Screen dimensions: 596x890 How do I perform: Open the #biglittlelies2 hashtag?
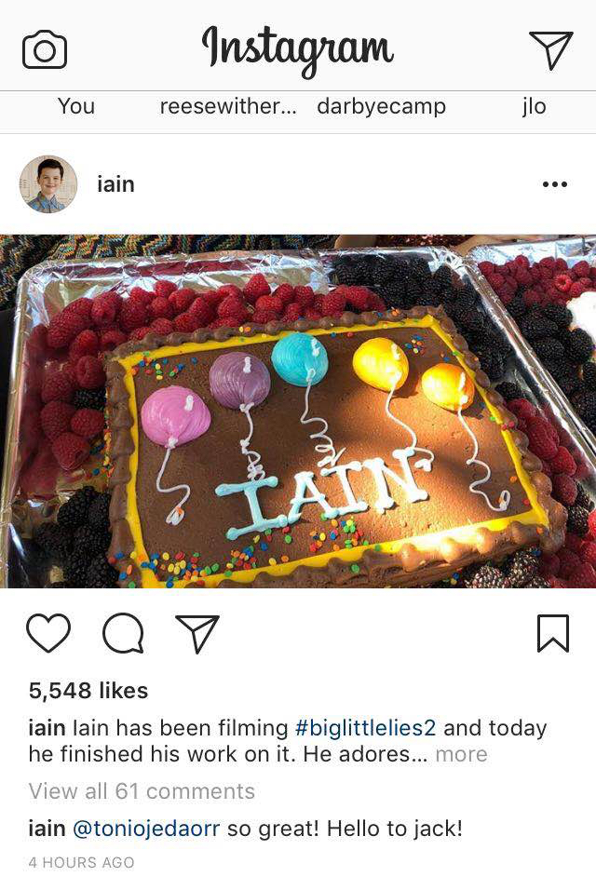click(x=366, y=728)
